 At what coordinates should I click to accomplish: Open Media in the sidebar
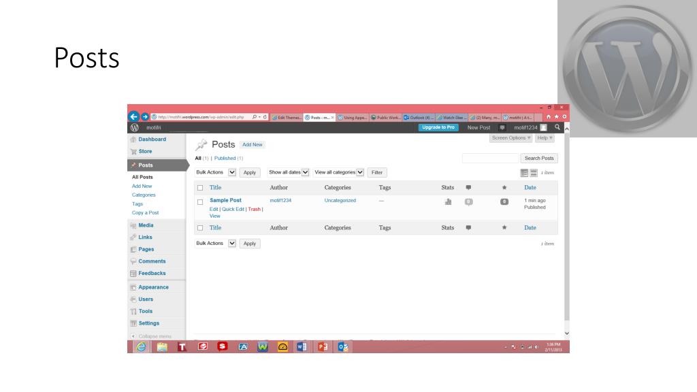[146, 225]
